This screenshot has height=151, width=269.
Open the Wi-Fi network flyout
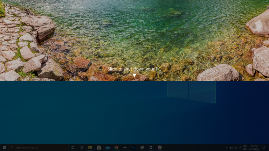point(235,148)
